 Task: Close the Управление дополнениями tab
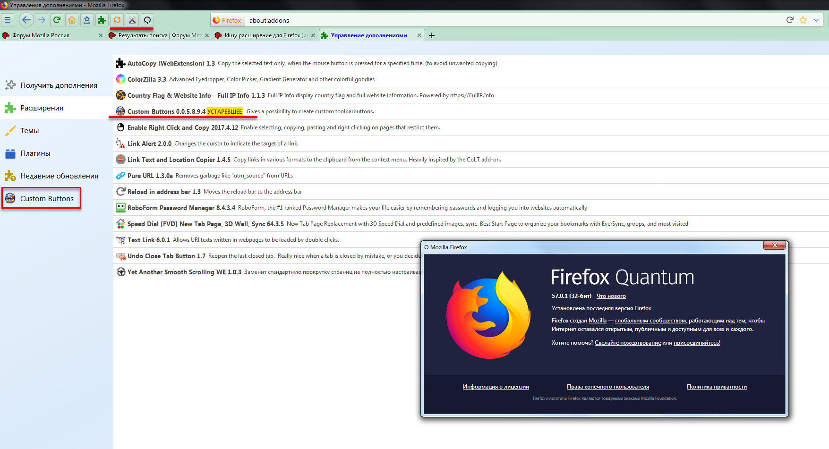(x=419, y=35)
